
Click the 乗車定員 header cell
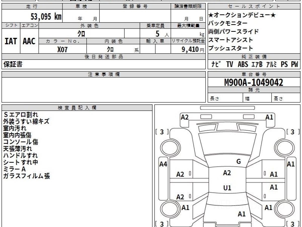pos(155,25)
